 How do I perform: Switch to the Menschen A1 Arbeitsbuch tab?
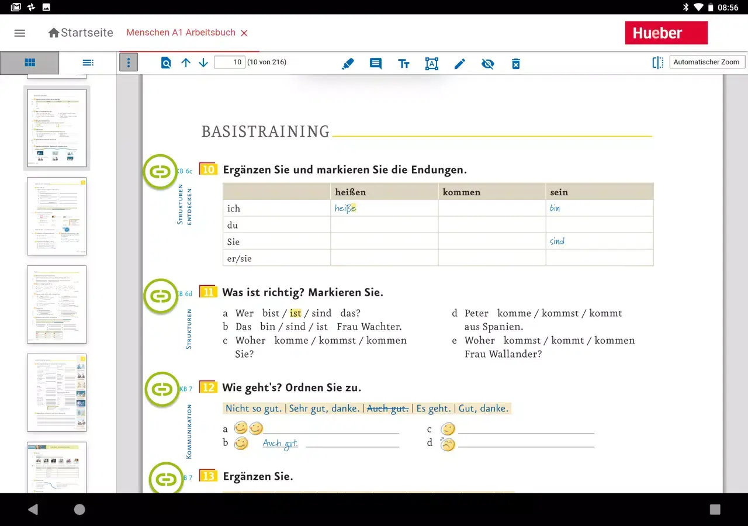(181, 33)
